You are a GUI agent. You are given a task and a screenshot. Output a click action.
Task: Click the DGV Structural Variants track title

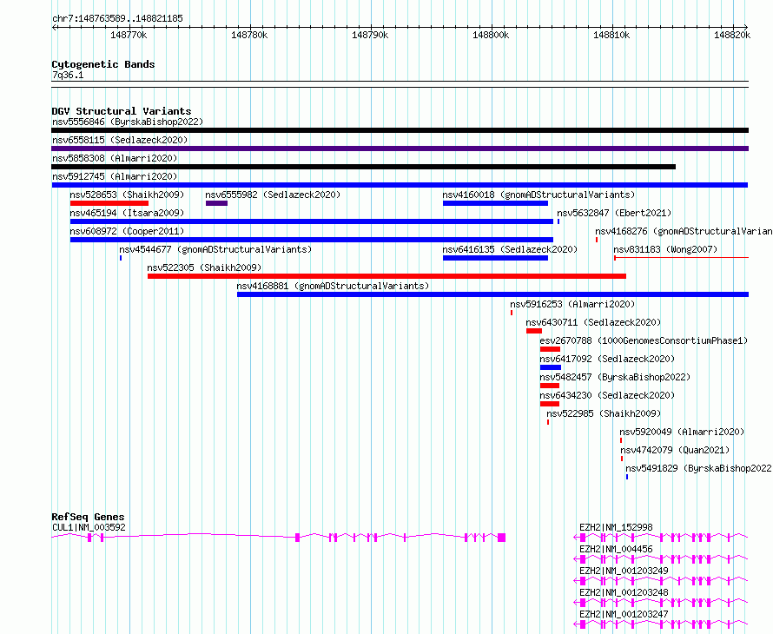tap(122, 111)
